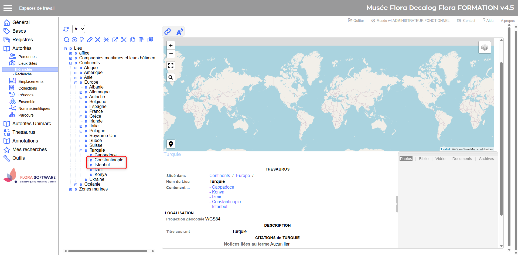
Task: Click the chain link icon above map
Action: coord(168,32)
